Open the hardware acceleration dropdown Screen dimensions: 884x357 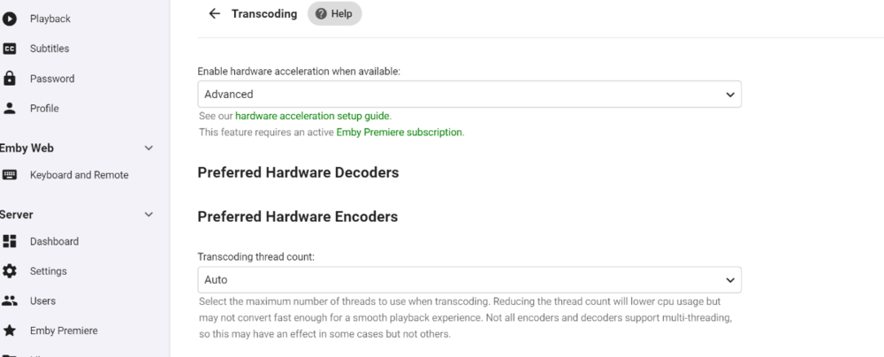point(469,95)
